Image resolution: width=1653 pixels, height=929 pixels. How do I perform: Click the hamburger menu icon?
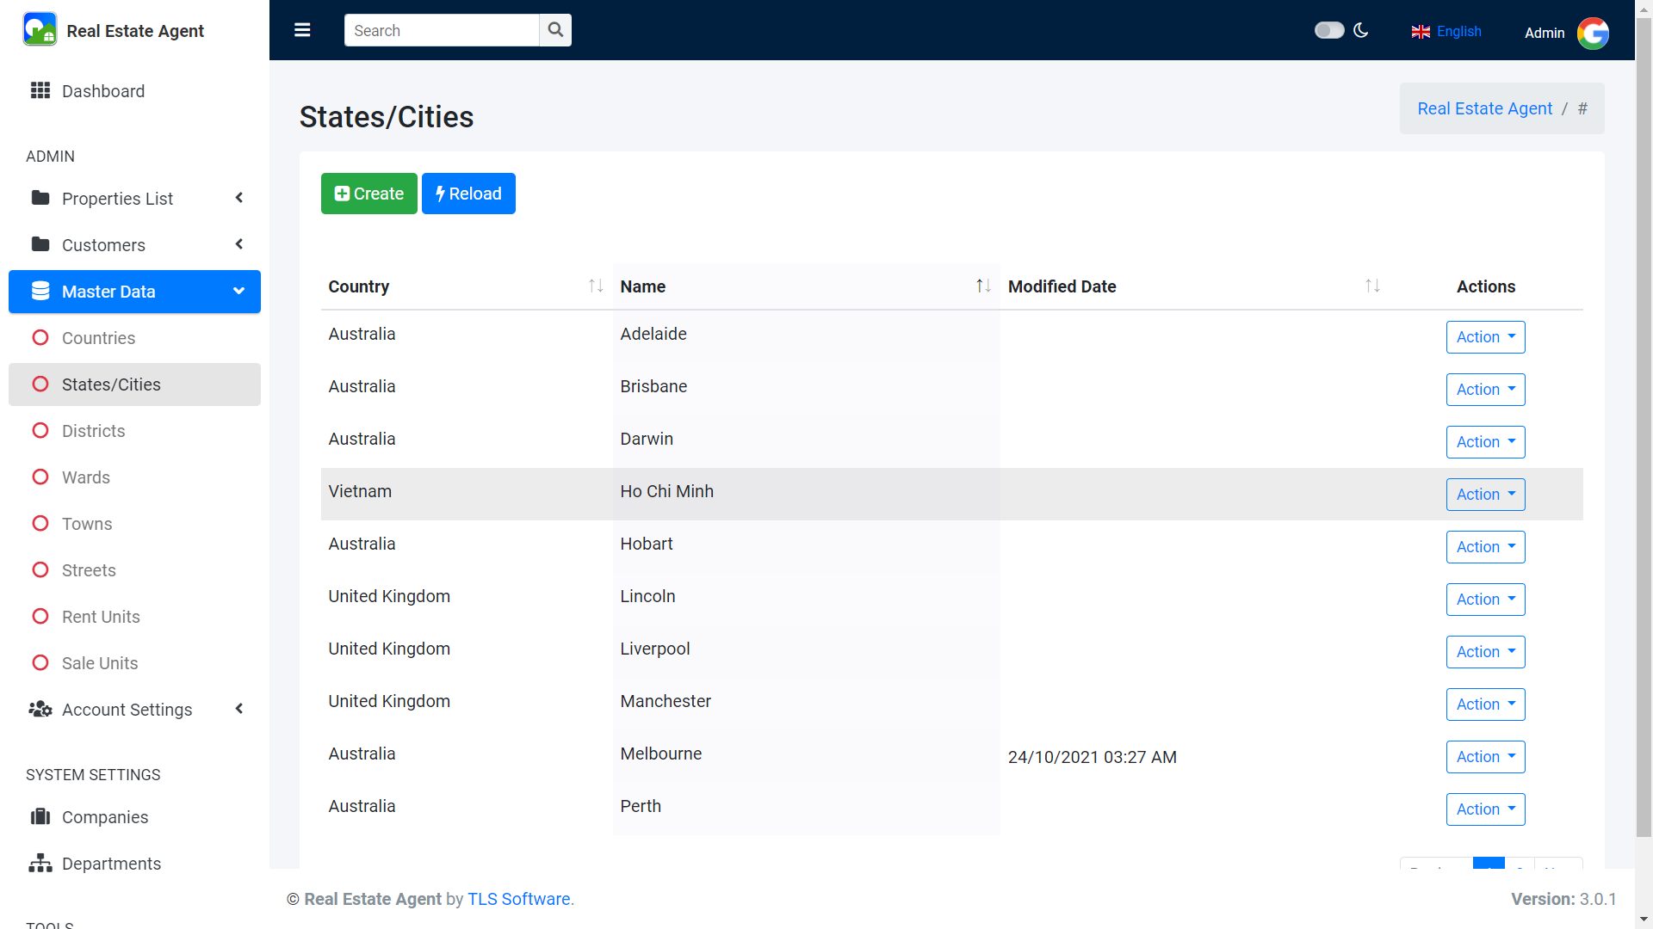coord(302,30)
